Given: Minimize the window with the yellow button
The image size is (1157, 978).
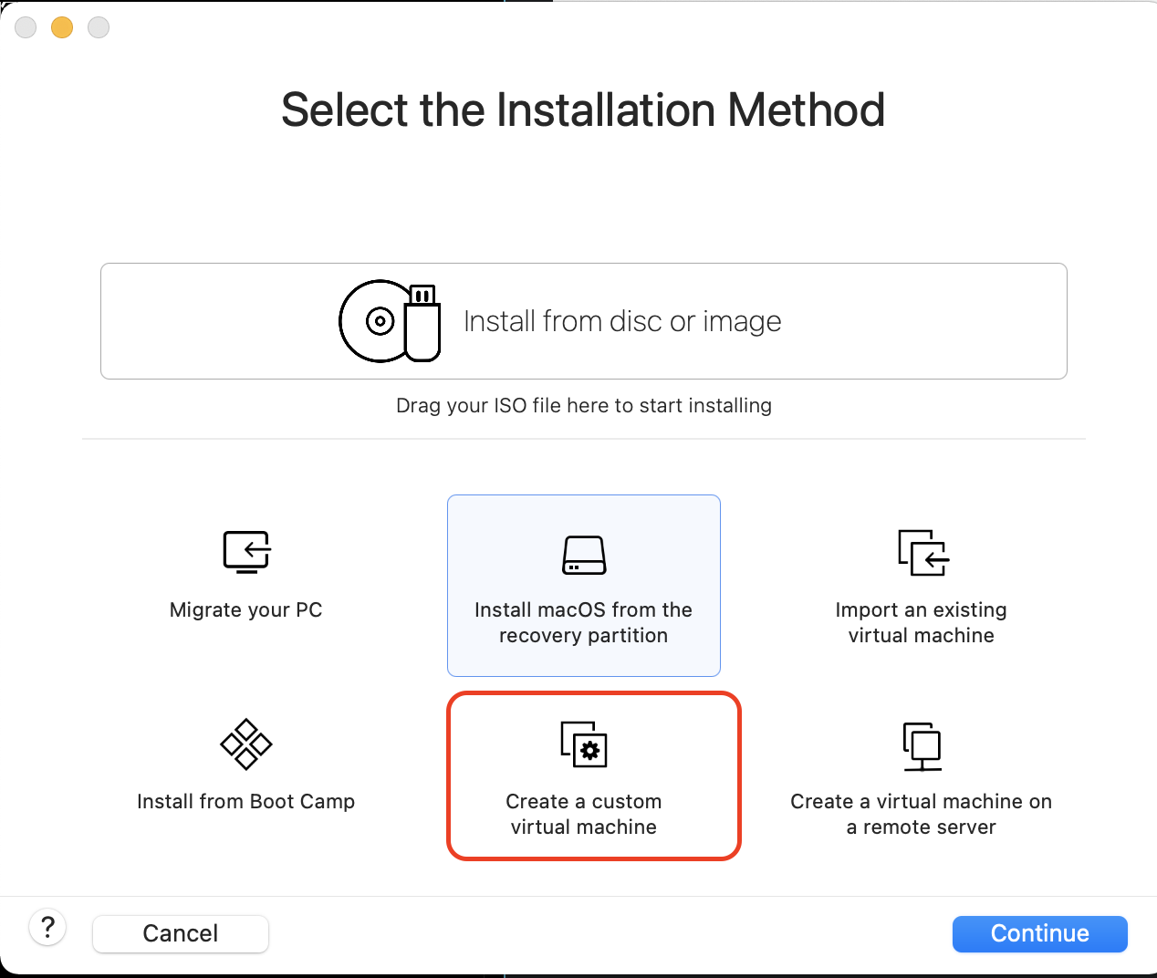Looking at the screenshot, I should click(x=62, y=27).
